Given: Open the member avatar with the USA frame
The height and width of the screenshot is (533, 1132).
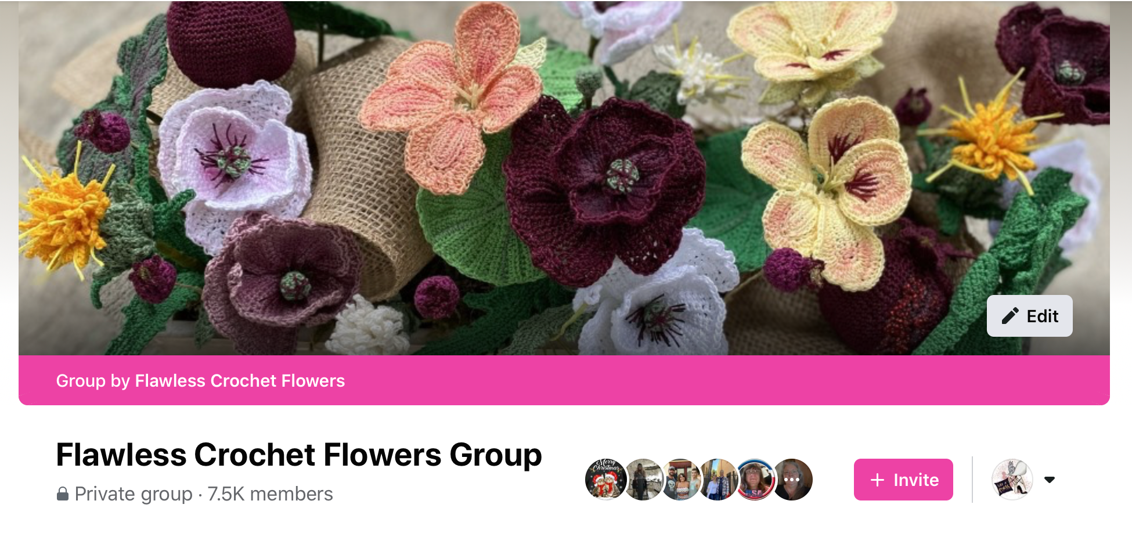Looking at the screenshot, I should 755,480.
